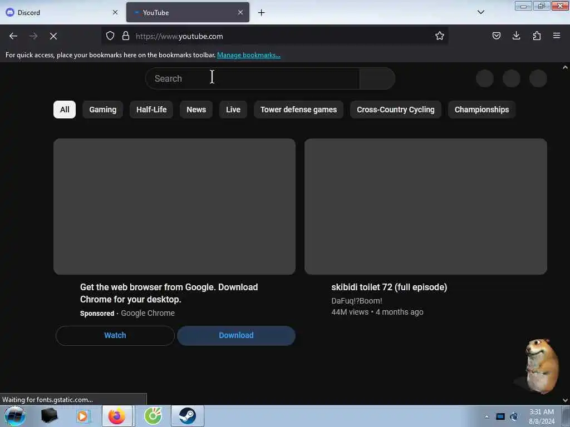This screenshot has width=570, height=427.
Task: Open a new tab with the plus button
Action: (x=262, y=13)
